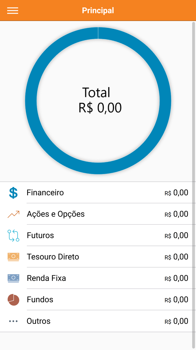Click the Principal header title
The height and width of the screenshot is (350, 196).
coord(98,11)
